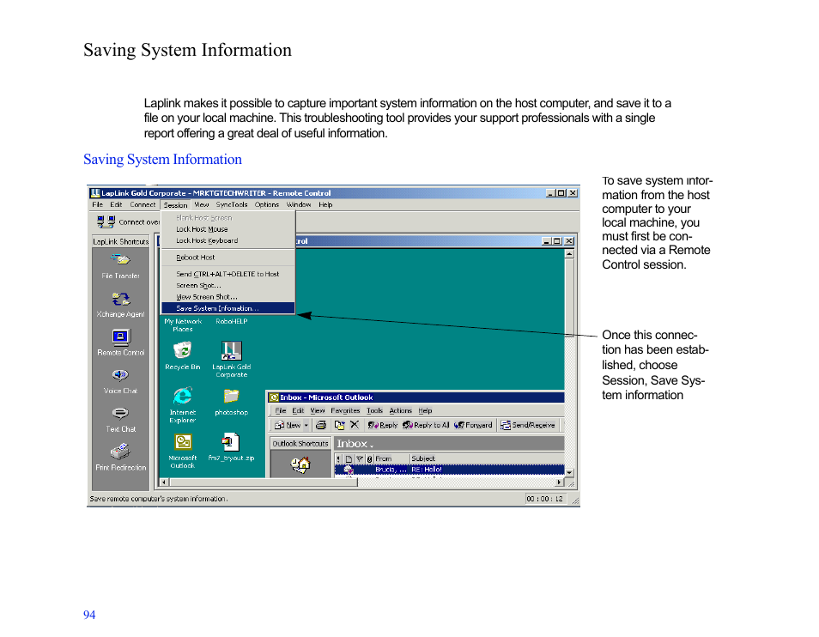The width and height of the screenshot is (819, 637).
Task: Select the photoshop folder desktop icon
Action: coord(231,397)
